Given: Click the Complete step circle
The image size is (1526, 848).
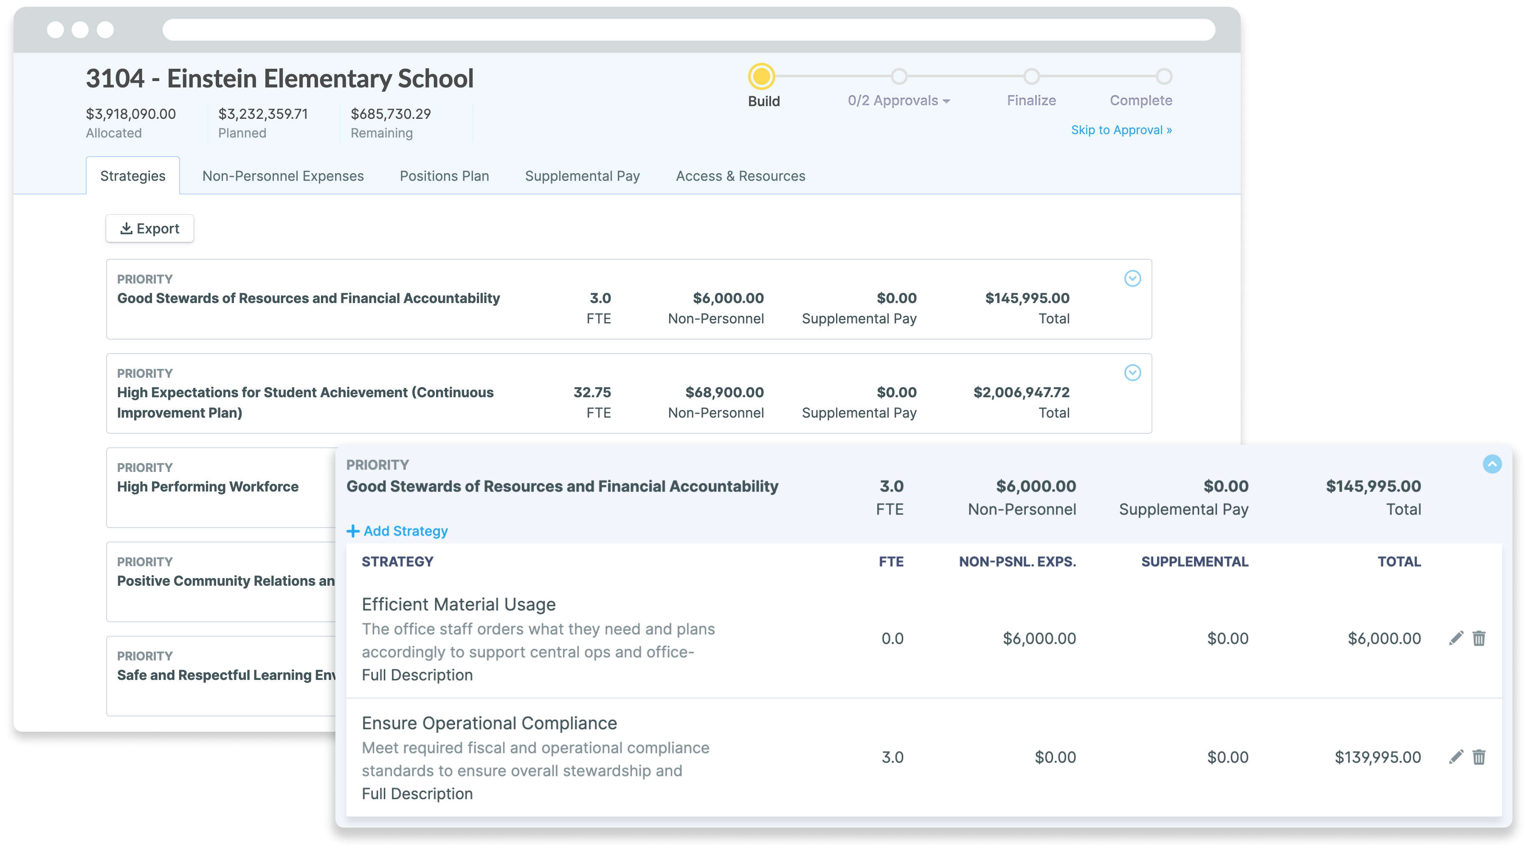Looking at the screenshot, I should tap(1163, 76).
